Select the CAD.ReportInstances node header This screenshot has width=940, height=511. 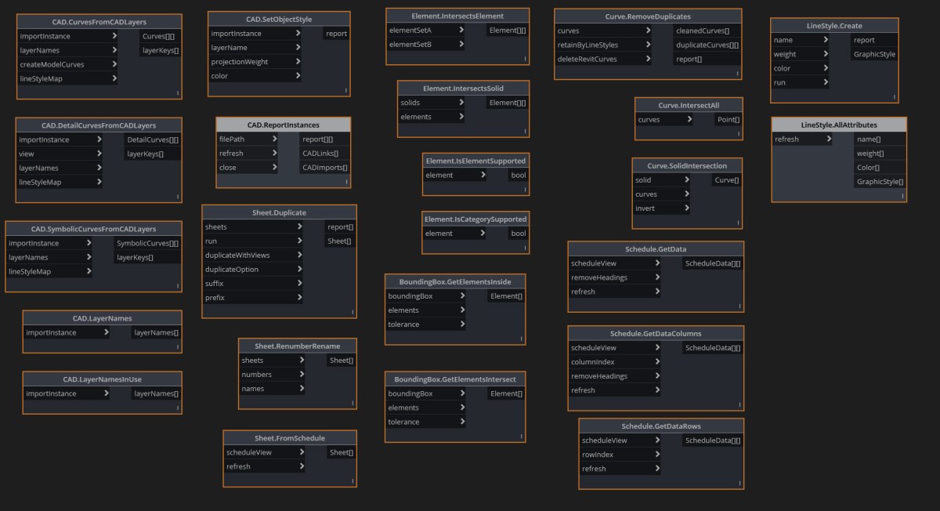pyautogui.click(x=284, y=124)
